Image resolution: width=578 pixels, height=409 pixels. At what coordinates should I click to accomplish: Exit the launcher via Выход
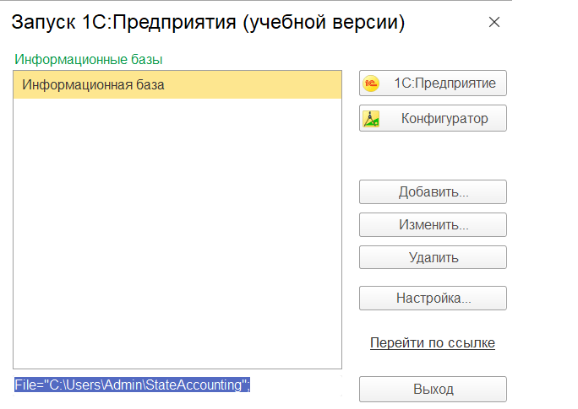point(433,389)
